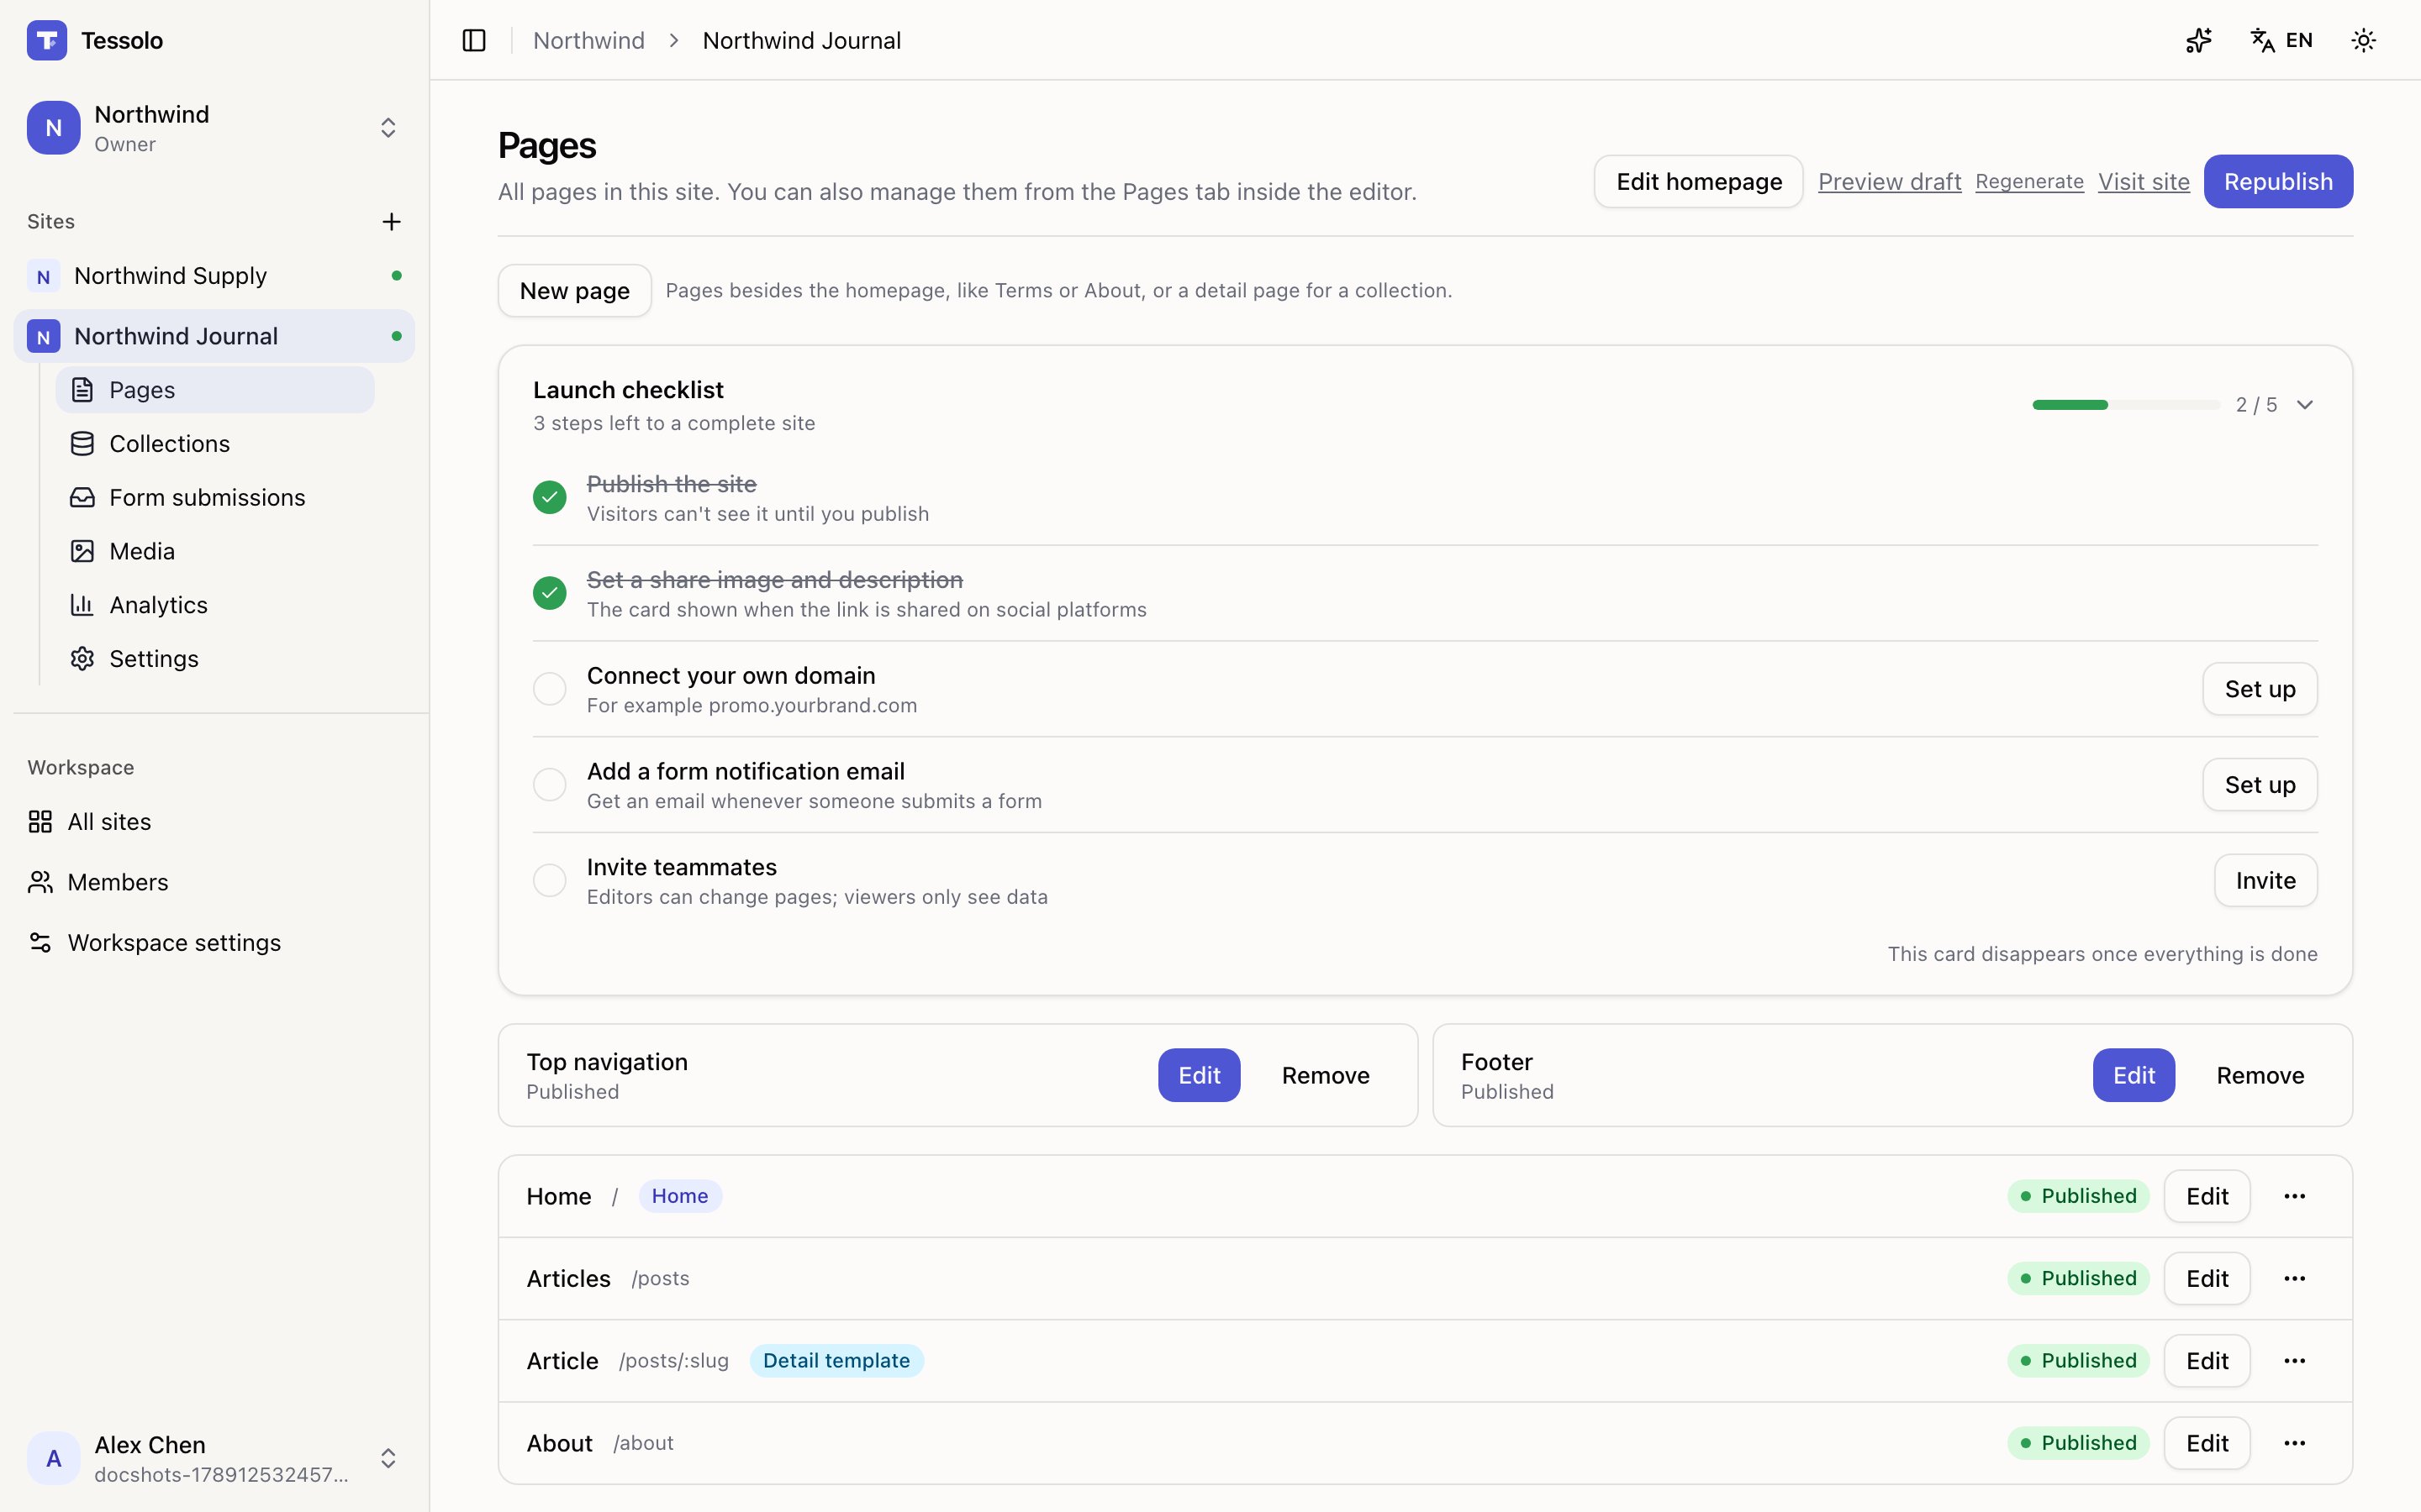Add a new site with plus icon

[391, 221]
